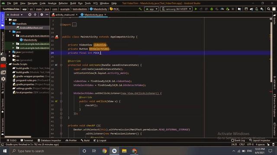
Task: Collapse the app module tree node
Action: tap(6, 19)
